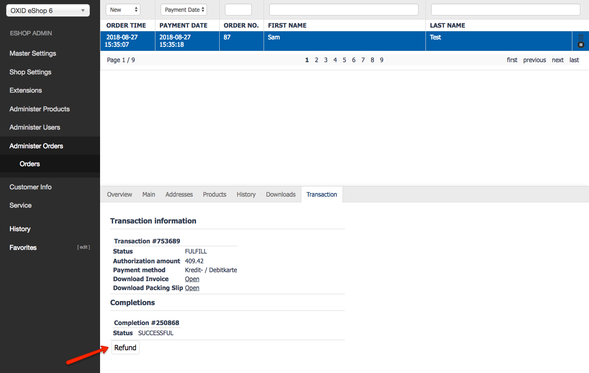Image resolution: width=589 pixels, height=373 pixels.
Task: Open Shop Settings from the sidebar
Action: (x=30, y=72)
